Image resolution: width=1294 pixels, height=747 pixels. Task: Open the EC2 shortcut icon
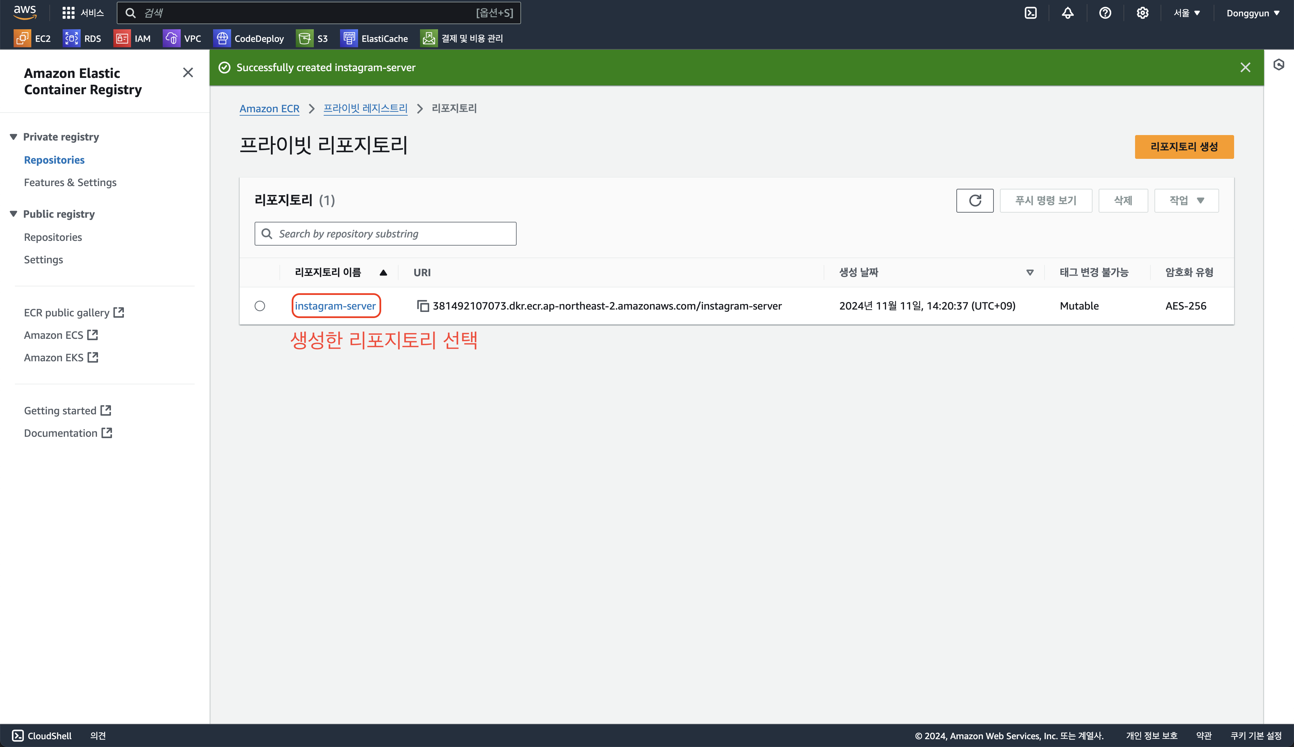coord(22,38)
